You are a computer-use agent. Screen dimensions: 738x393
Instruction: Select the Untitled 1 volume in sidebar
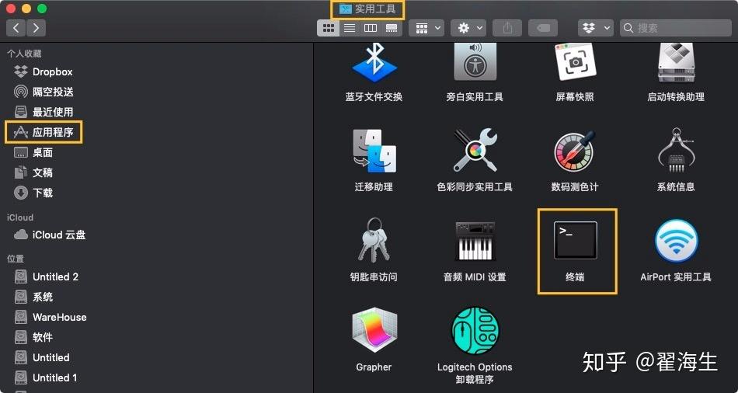click(x=46, y=377)
